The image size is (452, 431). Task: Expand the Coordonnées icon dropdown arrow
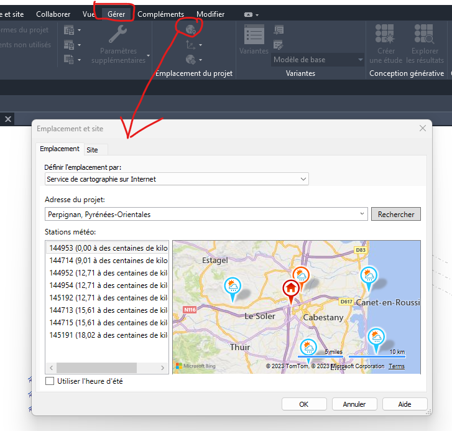[201, 45]
